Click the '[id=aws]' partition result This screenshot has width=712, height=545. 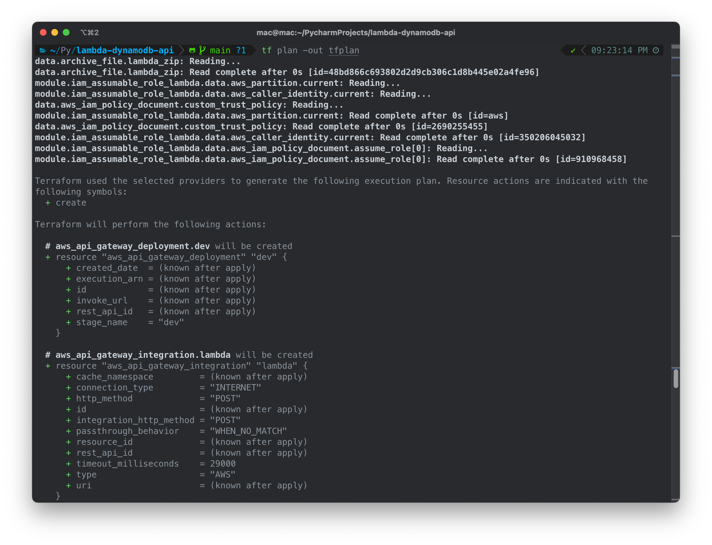point(488,115)
